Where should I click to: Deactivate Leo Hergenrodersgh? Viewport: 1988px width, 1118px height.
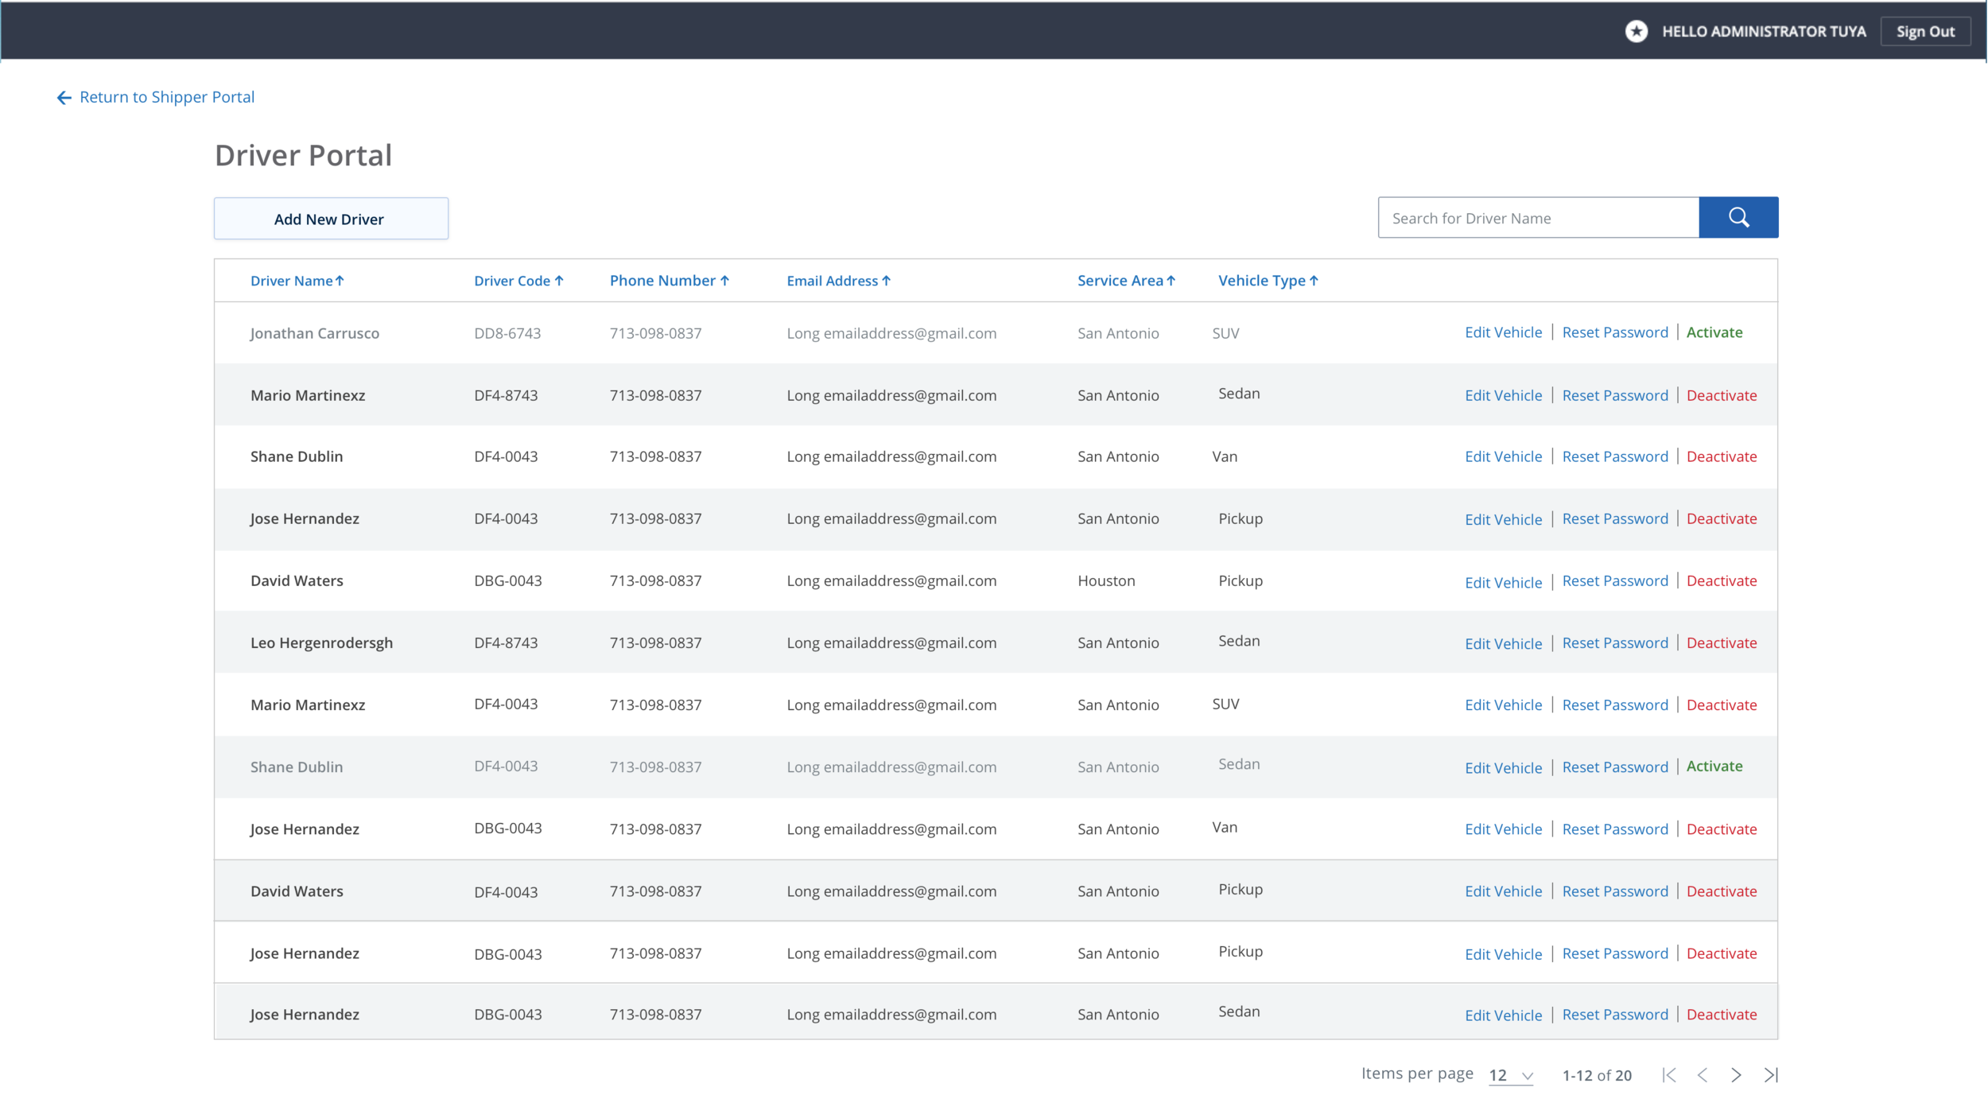(1722, 642)
